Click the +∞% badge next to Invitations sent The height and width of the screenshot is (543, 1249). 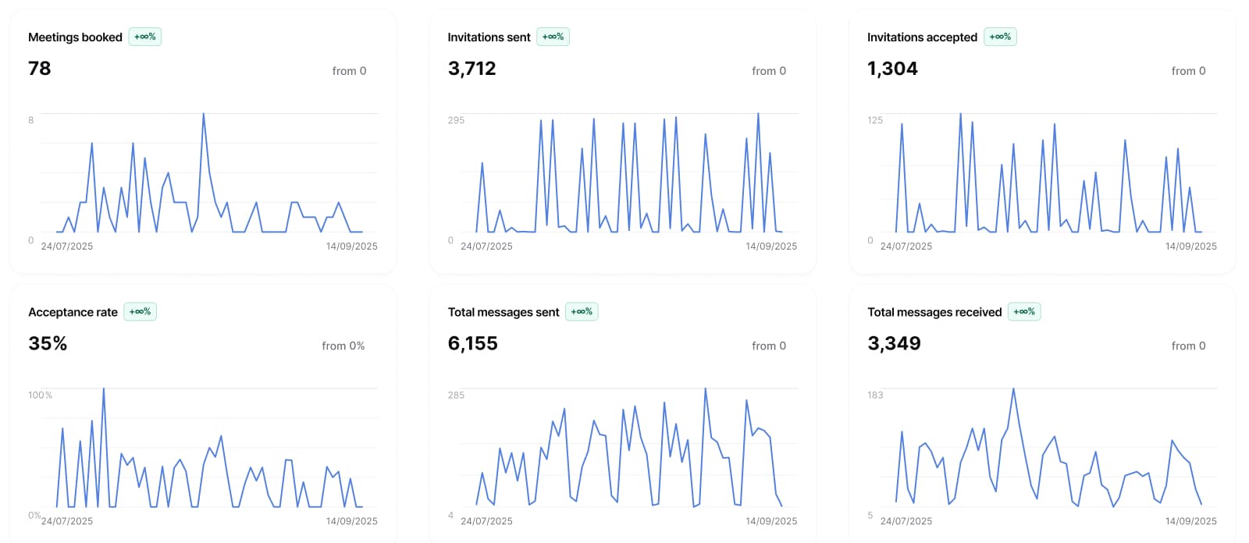click(x=553, y=37)
